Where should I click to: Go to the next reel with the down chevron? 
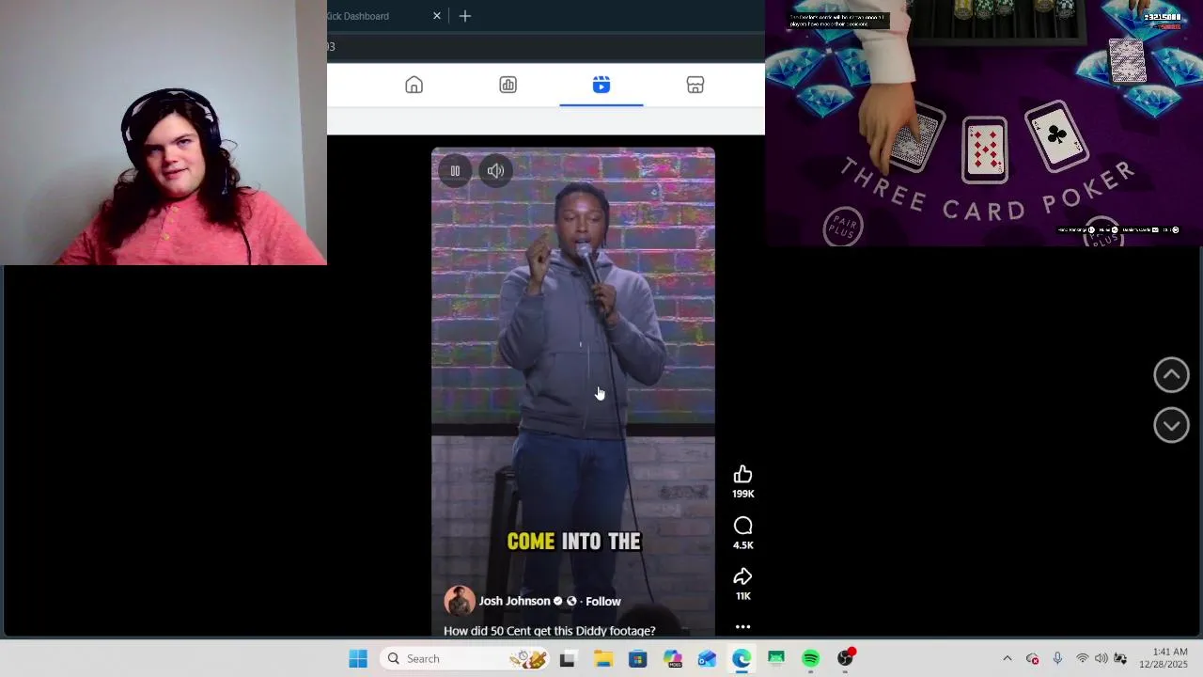(1171, 425)
